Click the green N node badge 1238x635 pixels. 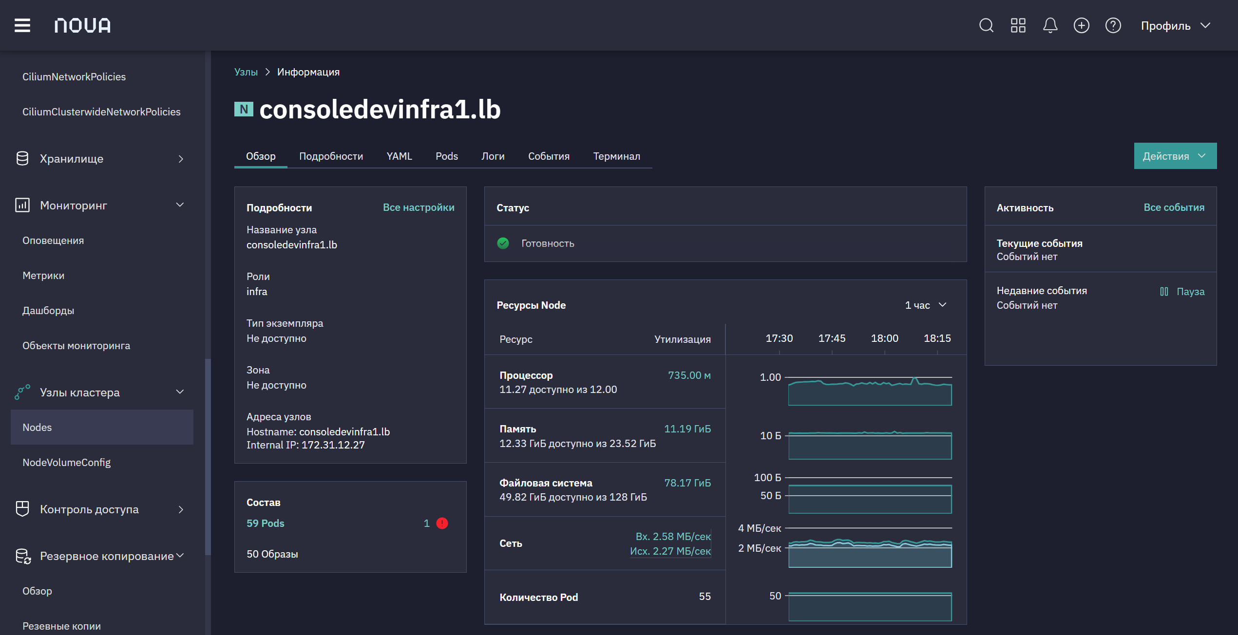[244, 109]
